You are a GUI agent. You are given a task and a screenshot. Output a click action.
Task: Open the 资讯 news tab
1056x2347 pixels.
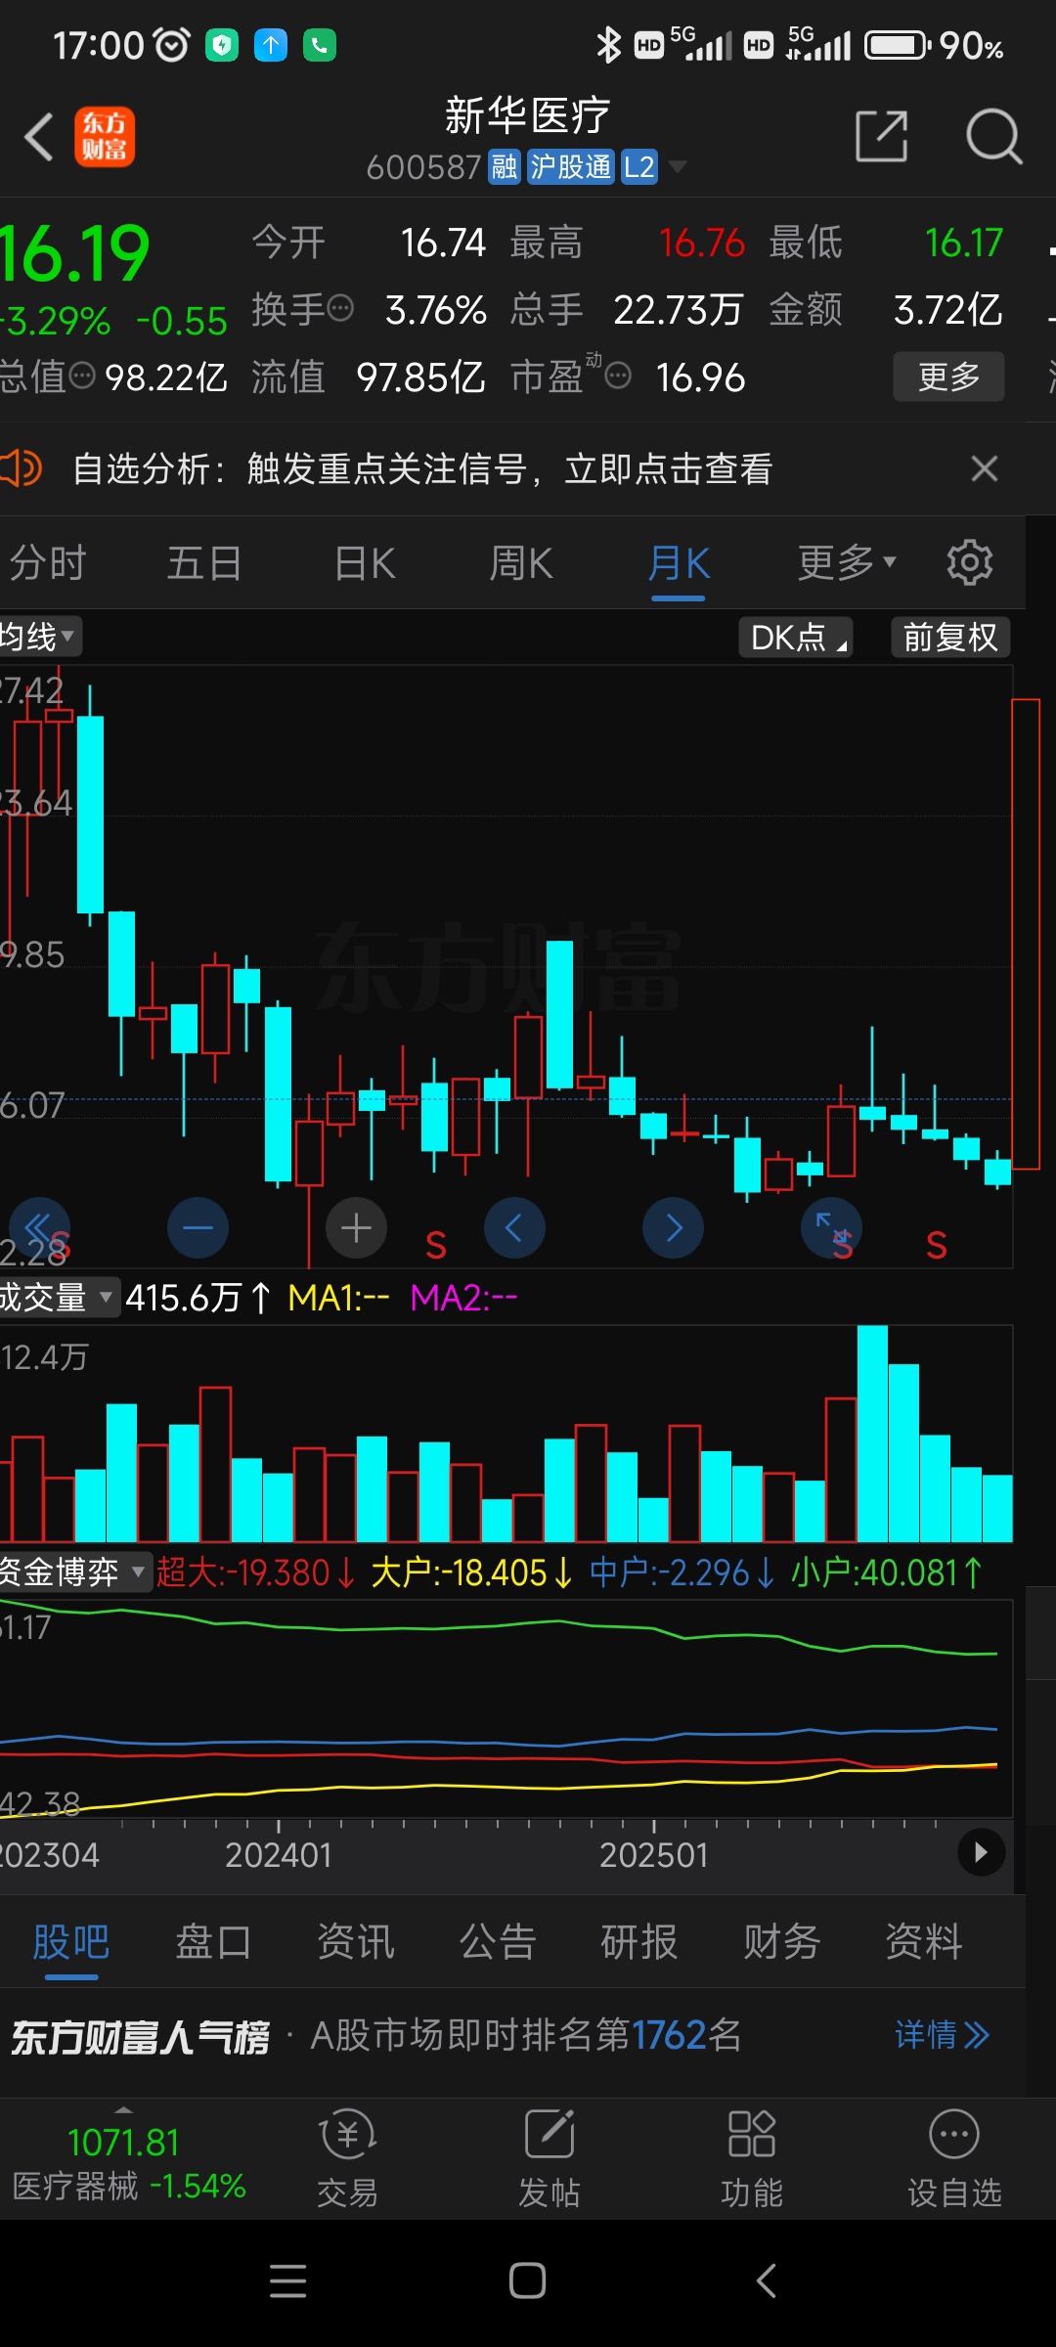[x=356, y=1941]
